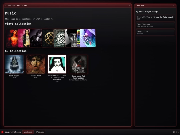Viewport: 180px width, 135px height.
Task: Click the Music.exe window title
Action: pos(22,6)
